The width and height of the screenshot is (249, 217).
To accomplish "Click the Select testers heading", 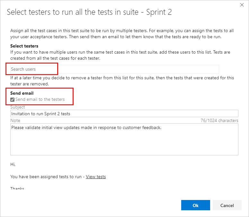I will tap(24, 46).
